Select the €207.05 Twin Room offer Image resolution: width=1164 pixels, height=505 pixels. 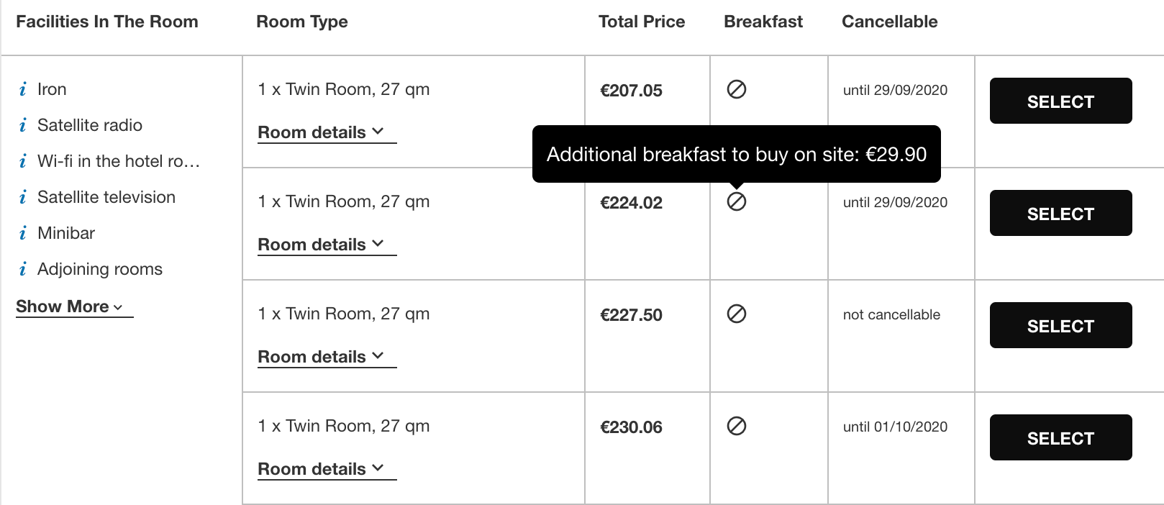click(1060, 101)
